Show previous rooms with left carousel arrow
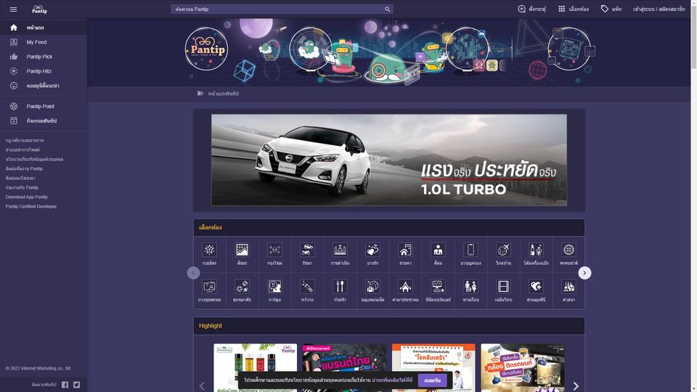Viewport: 697px width, 392px height. pyautogui.click(x=193, y=273)
